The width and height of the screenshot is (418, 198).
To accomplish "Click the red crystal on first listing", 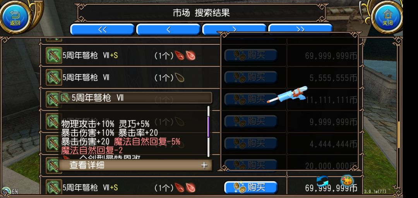I will point(180,55).
